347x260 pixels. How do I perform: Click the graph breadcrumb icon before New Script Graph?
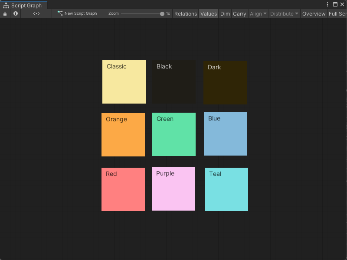point(59,13)
